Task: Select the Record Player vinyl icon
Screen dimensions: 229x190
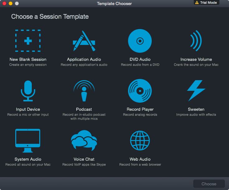Action: [140, 91]
